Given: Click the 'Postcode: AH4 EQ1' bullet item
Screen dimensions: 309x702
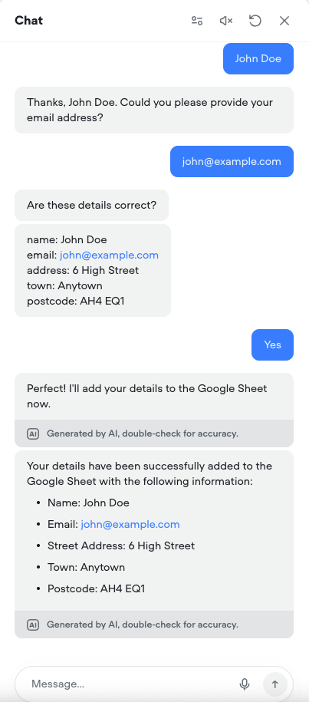Looking at the screenshot, I should (x=96, y=588).
